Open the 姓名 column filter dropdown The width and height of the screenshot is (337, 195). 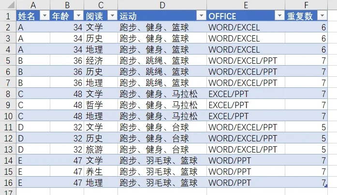(x=44, y=15)
